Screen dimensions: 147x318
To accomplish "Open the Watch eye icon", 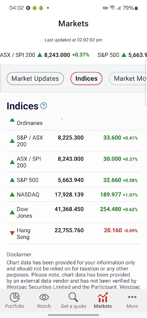I will pyautogui.click(x=44, y=297).
